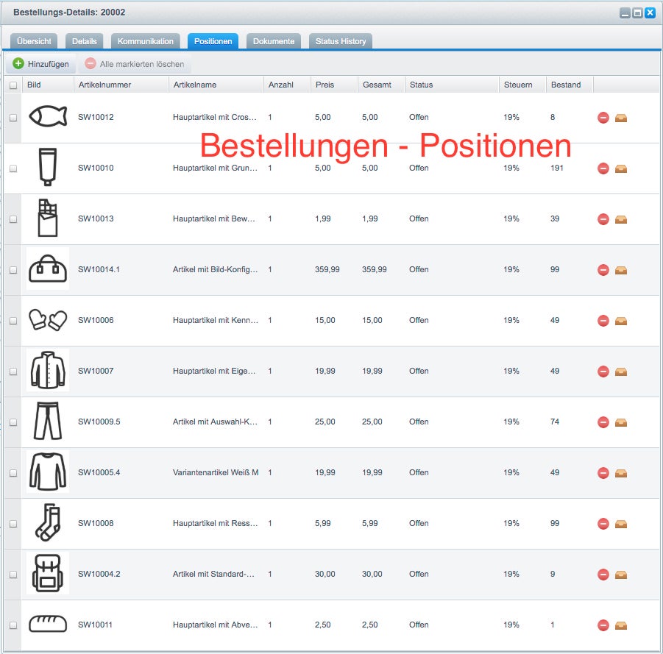The image size is (663, 654).
Task: Open article box icon in SW10013 row
Action: [x=621, y=219]
